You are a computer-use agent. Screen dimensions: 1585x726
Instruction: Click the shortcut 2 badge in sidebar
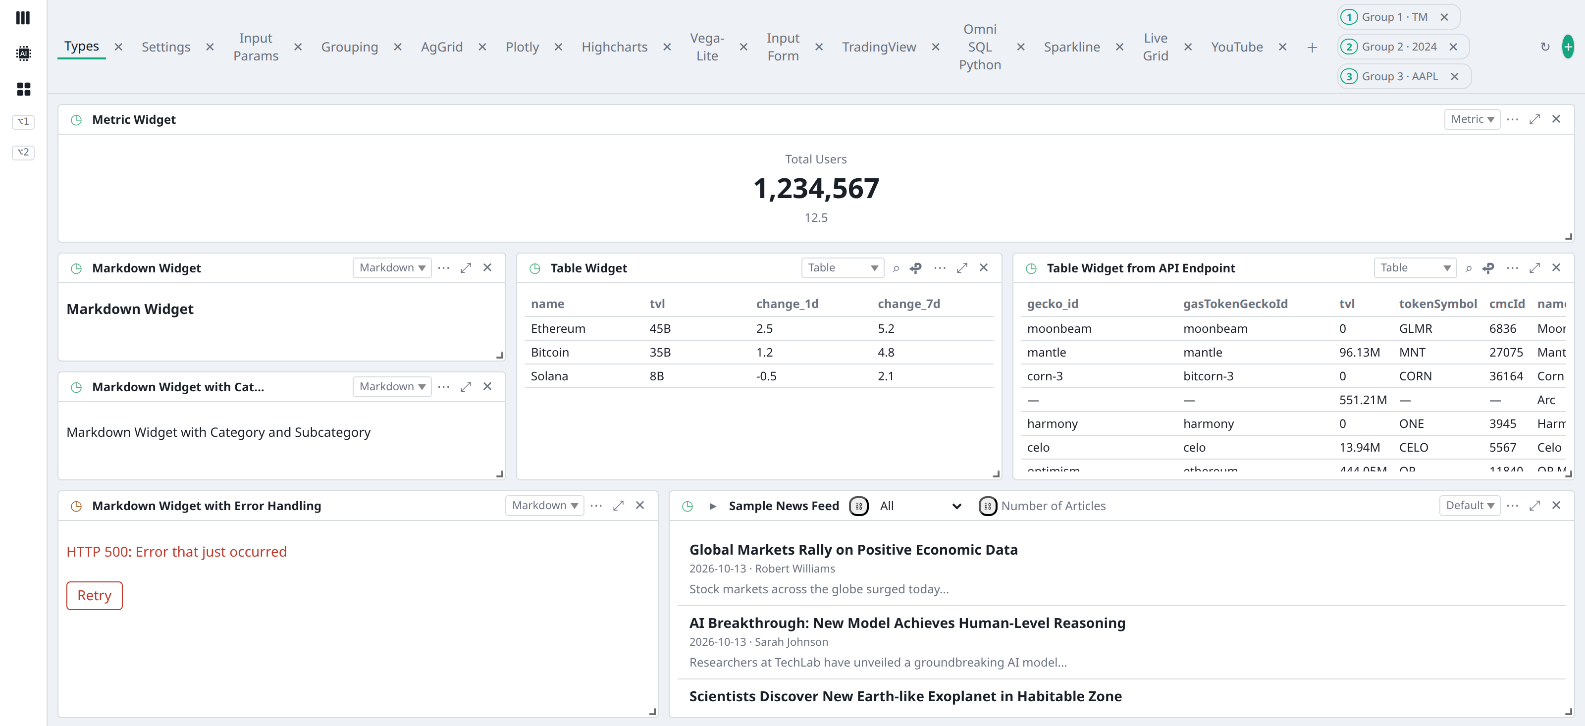(x=23, y=152)
